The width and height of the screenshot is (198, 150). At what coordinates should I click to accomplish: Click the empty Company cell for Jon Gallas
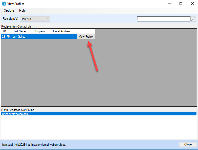[41, 37]
